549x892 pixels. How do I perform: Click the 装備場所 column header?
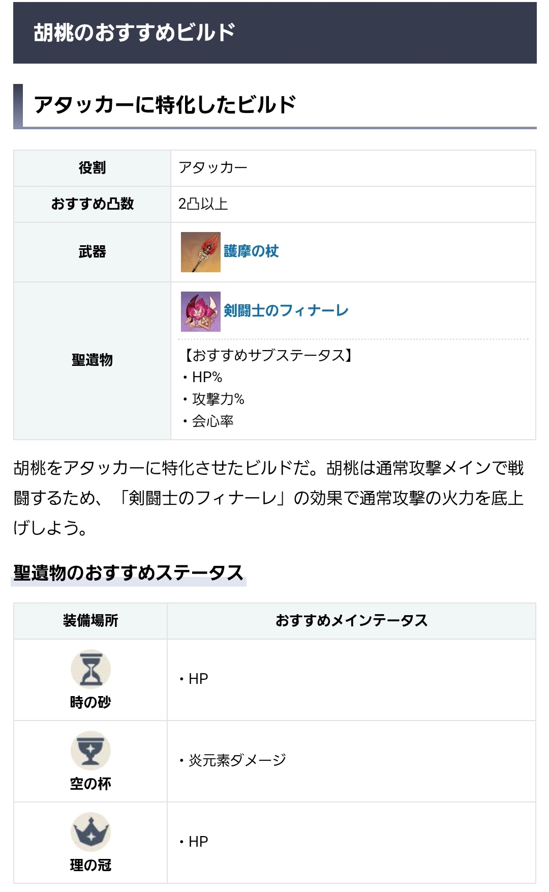coord(90,621)
